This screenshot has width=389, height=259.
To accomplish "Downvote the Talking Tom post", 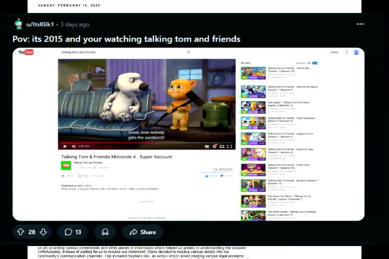I will click(43, 232).
